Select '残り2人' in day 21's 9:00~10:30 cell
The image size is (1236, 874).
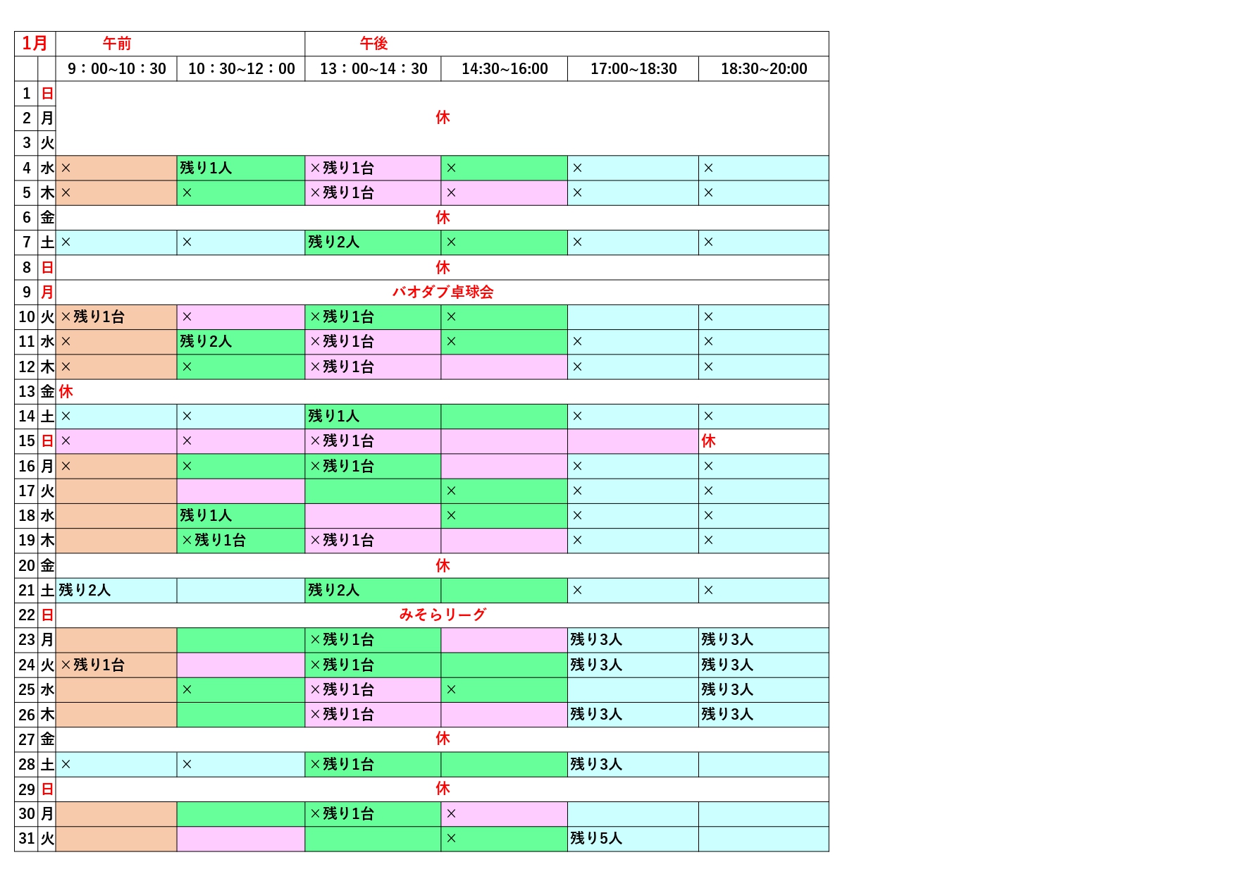click(85, 590)
